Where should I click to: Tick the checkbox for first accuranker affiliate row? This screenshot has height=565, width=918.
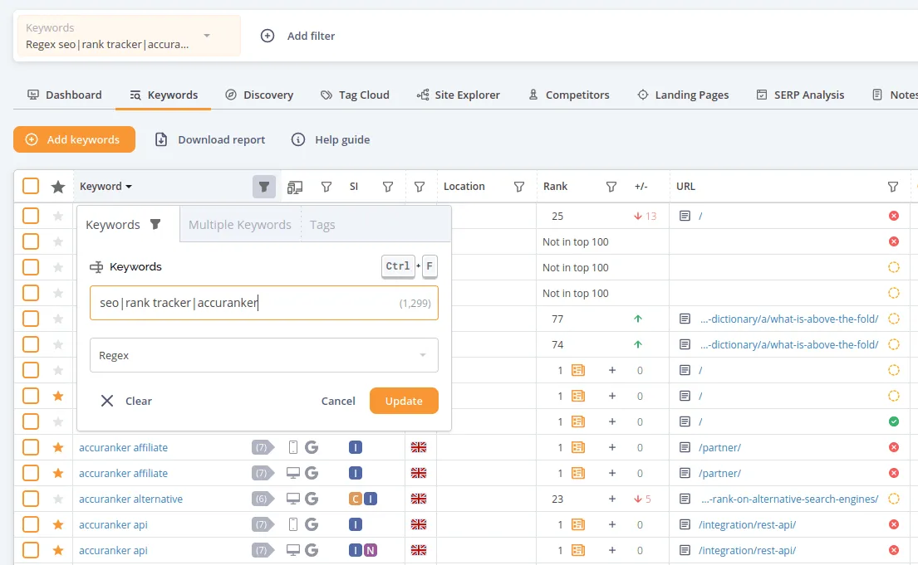[31, 447]
